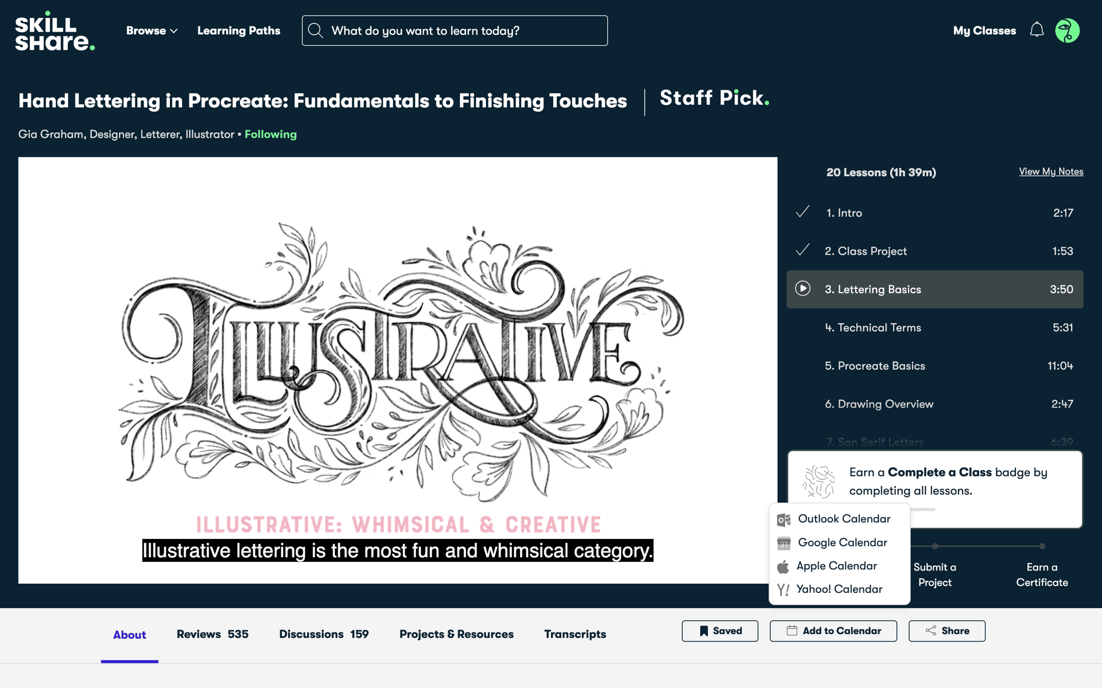Expand the Browse dropdown
1102x688 pixels.
152,30
